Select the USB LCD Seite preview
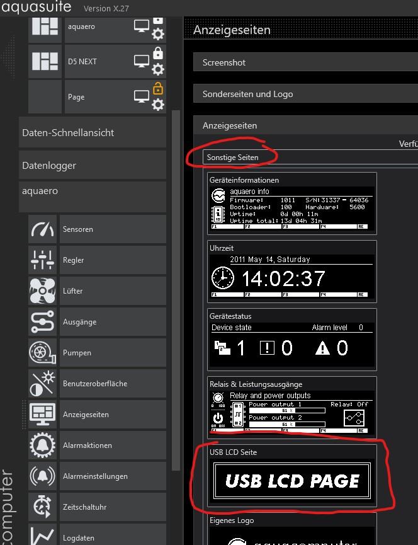 [x=292, y=476]
